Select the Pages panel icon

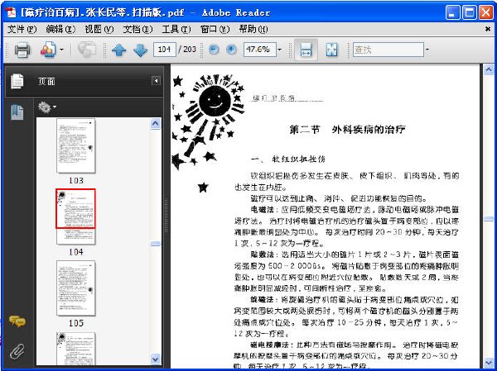coord(17,81)
